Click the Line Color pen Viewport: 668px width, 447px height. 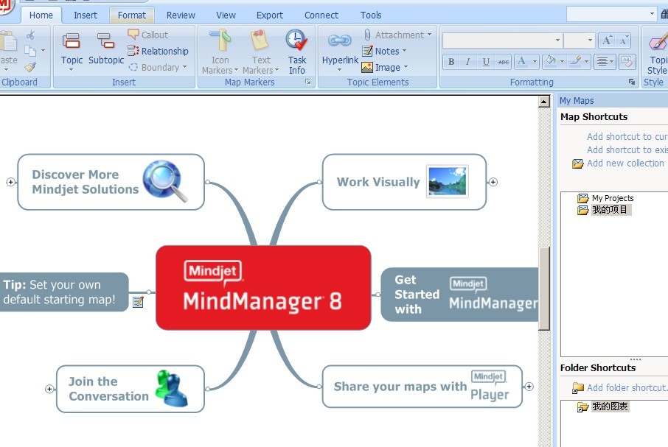(x=575, y=62)
